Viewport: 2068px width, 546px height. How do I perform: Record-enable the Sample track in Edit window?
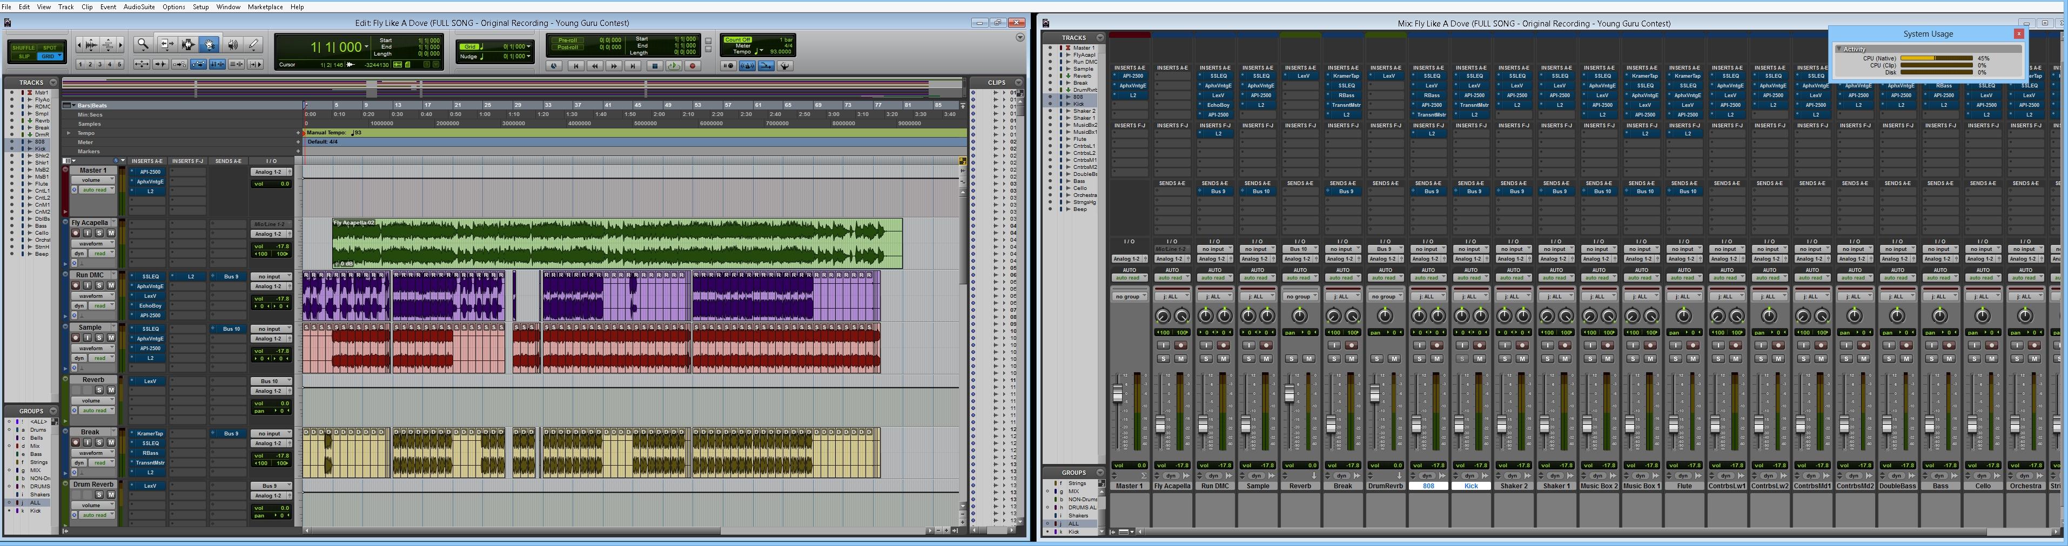click(76, 338)
